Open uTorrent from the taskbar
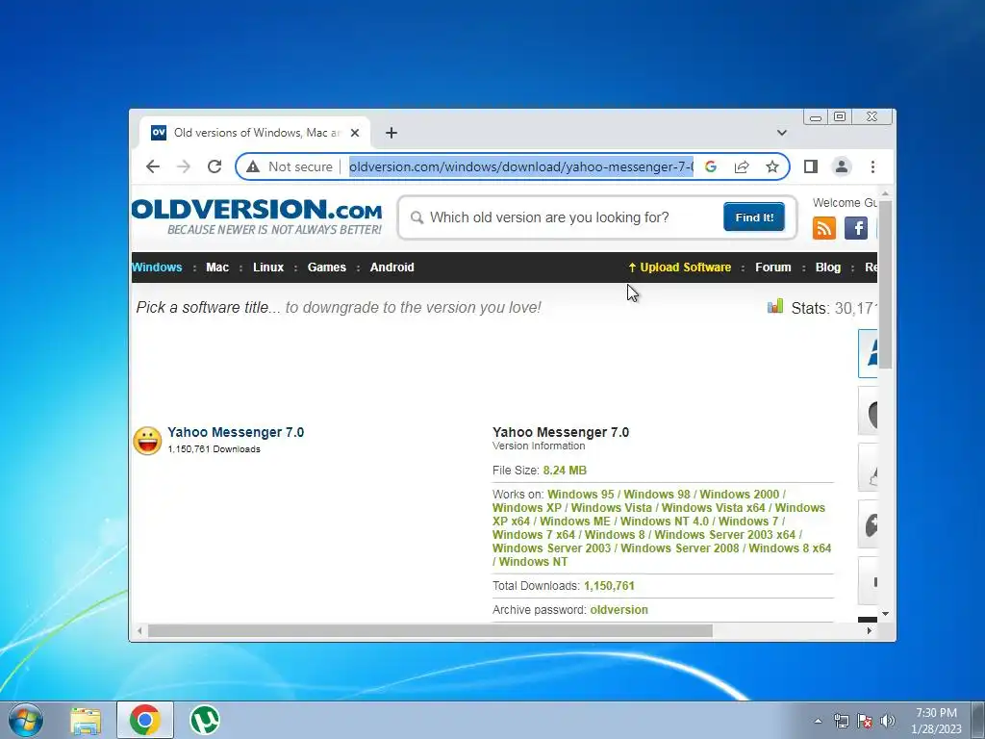The image size is (985, 739). pos(205,720)
